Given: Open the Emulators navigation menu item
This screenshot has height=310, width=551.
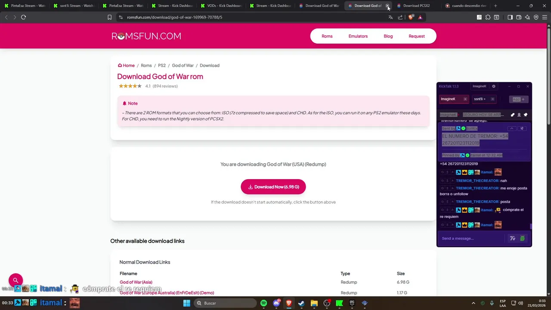Looking at the screenshot, I should pyautogui.click(x=358, y=36).
